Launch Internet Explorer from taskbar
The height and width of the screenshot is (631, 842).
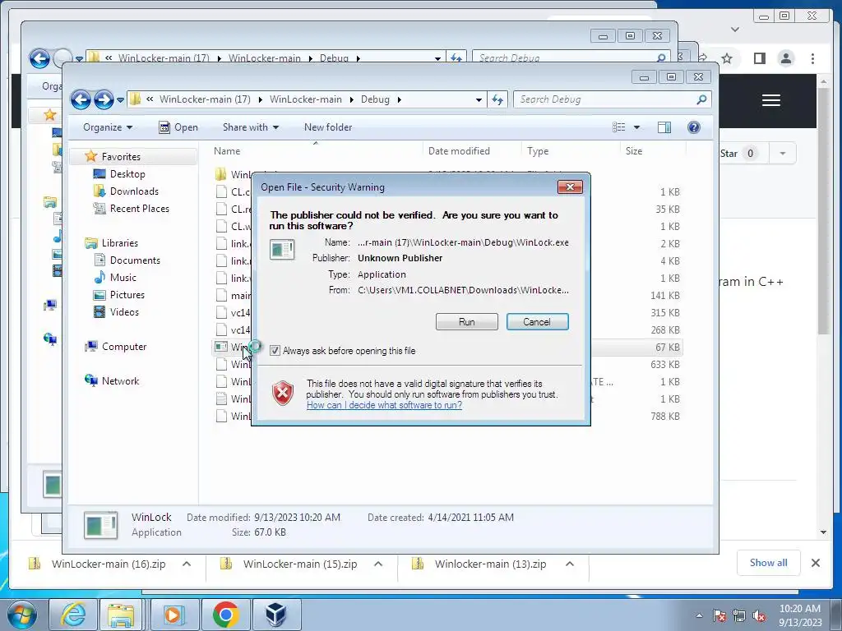(73, 615)
